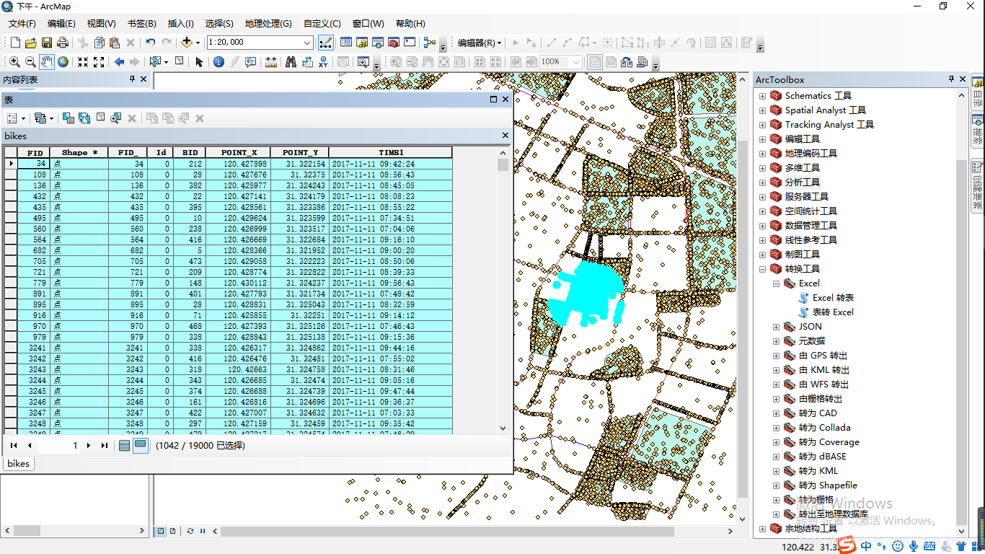Choose the Select Elements arrow tool
The image size is (985, 554).
pos(199,62)
